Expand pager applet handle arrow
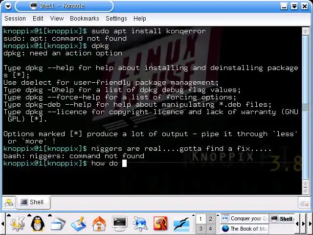The image size is (313, 235). pyautogui.click(x=193, y=215)
